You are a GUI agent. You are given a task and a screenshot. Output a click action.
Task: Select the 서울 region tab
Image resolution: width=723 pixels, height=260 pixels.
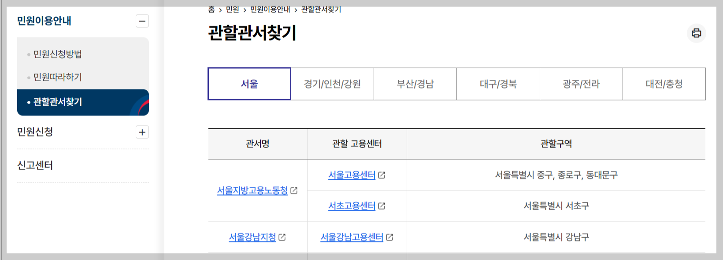(249, 84)
